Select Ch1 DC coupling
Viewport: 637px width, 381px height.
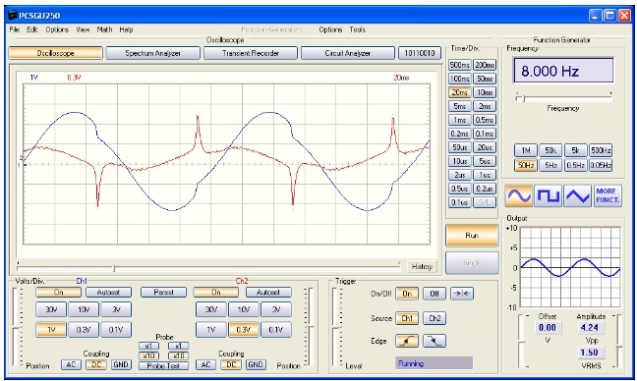tap(96, 364)
